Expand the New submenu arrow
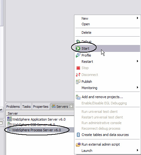141x155 pixels. [138, 18]
